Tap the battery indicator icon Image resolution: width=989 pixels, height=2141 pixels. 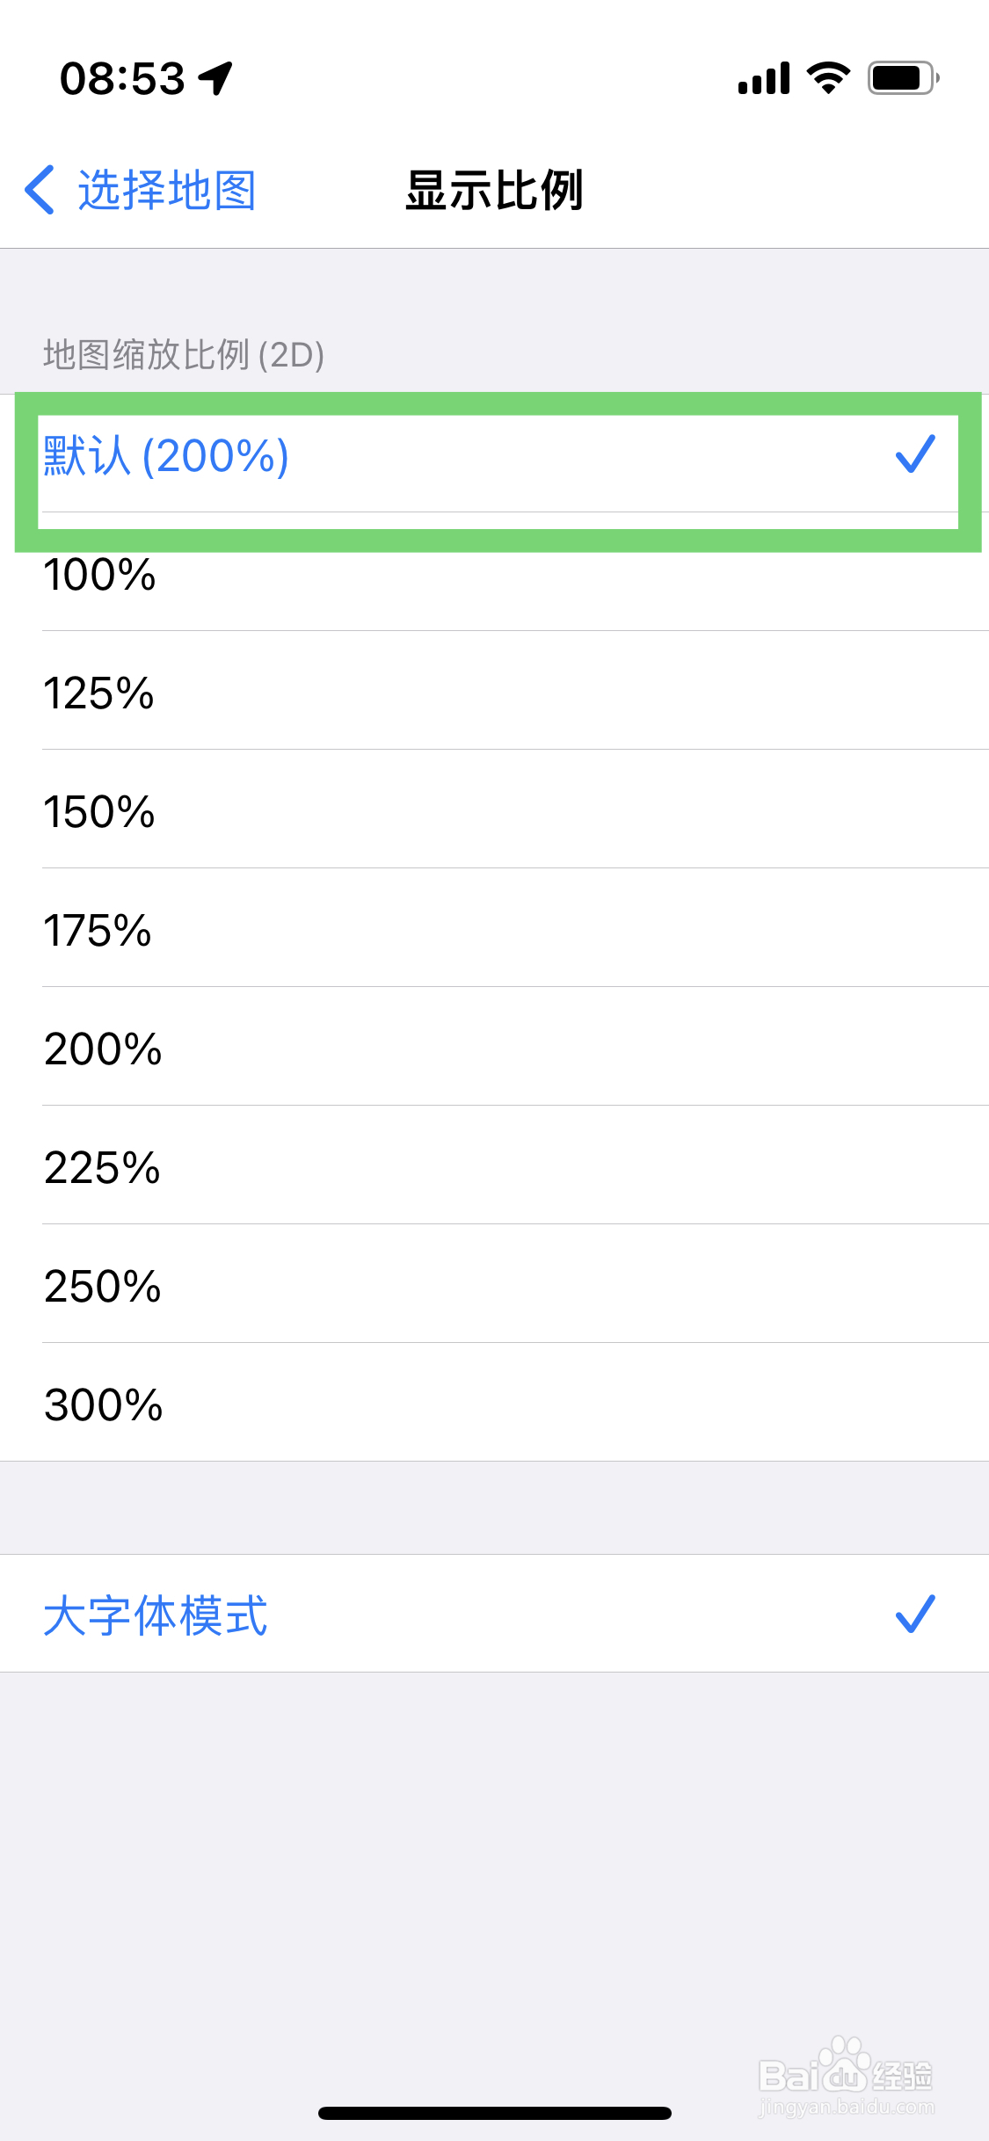pos(903,78)
